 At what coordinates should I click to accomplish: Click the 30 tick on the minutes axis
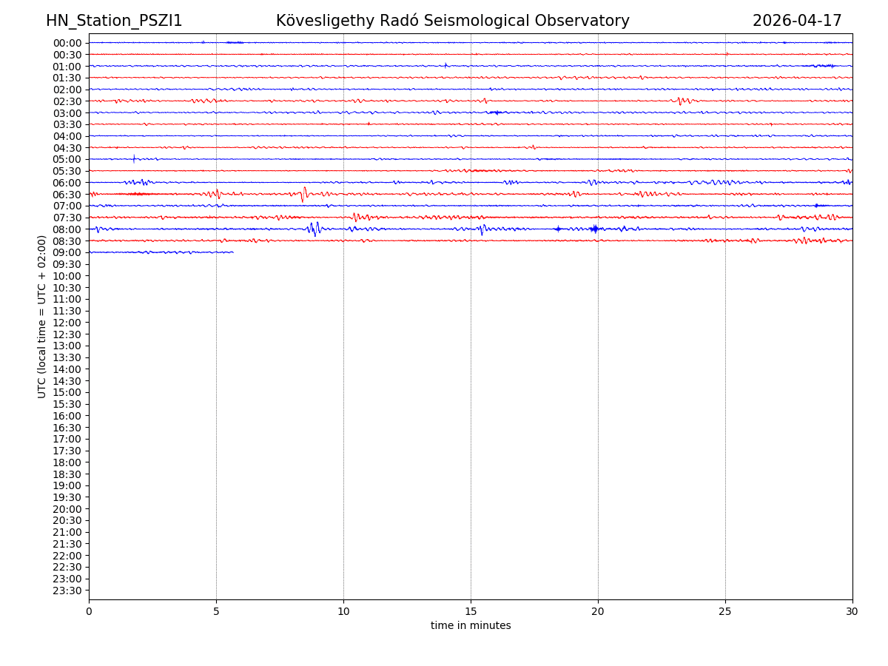[x=852, y=612]
